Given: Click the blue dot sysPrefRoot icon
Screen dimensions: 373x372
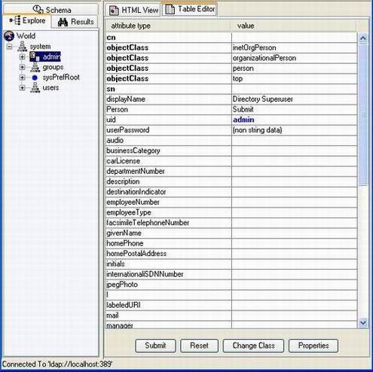Looking at the screenshot, I should pos(35,78).
